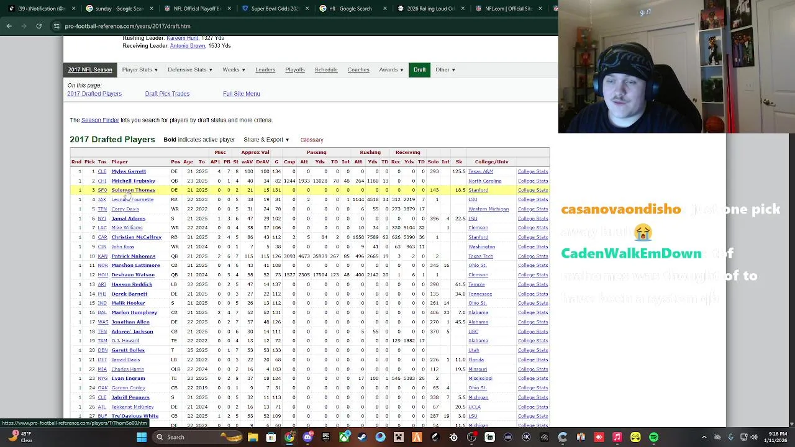Open Discord from the taskbar
The image size is (795, 447).
coord(307,437)
